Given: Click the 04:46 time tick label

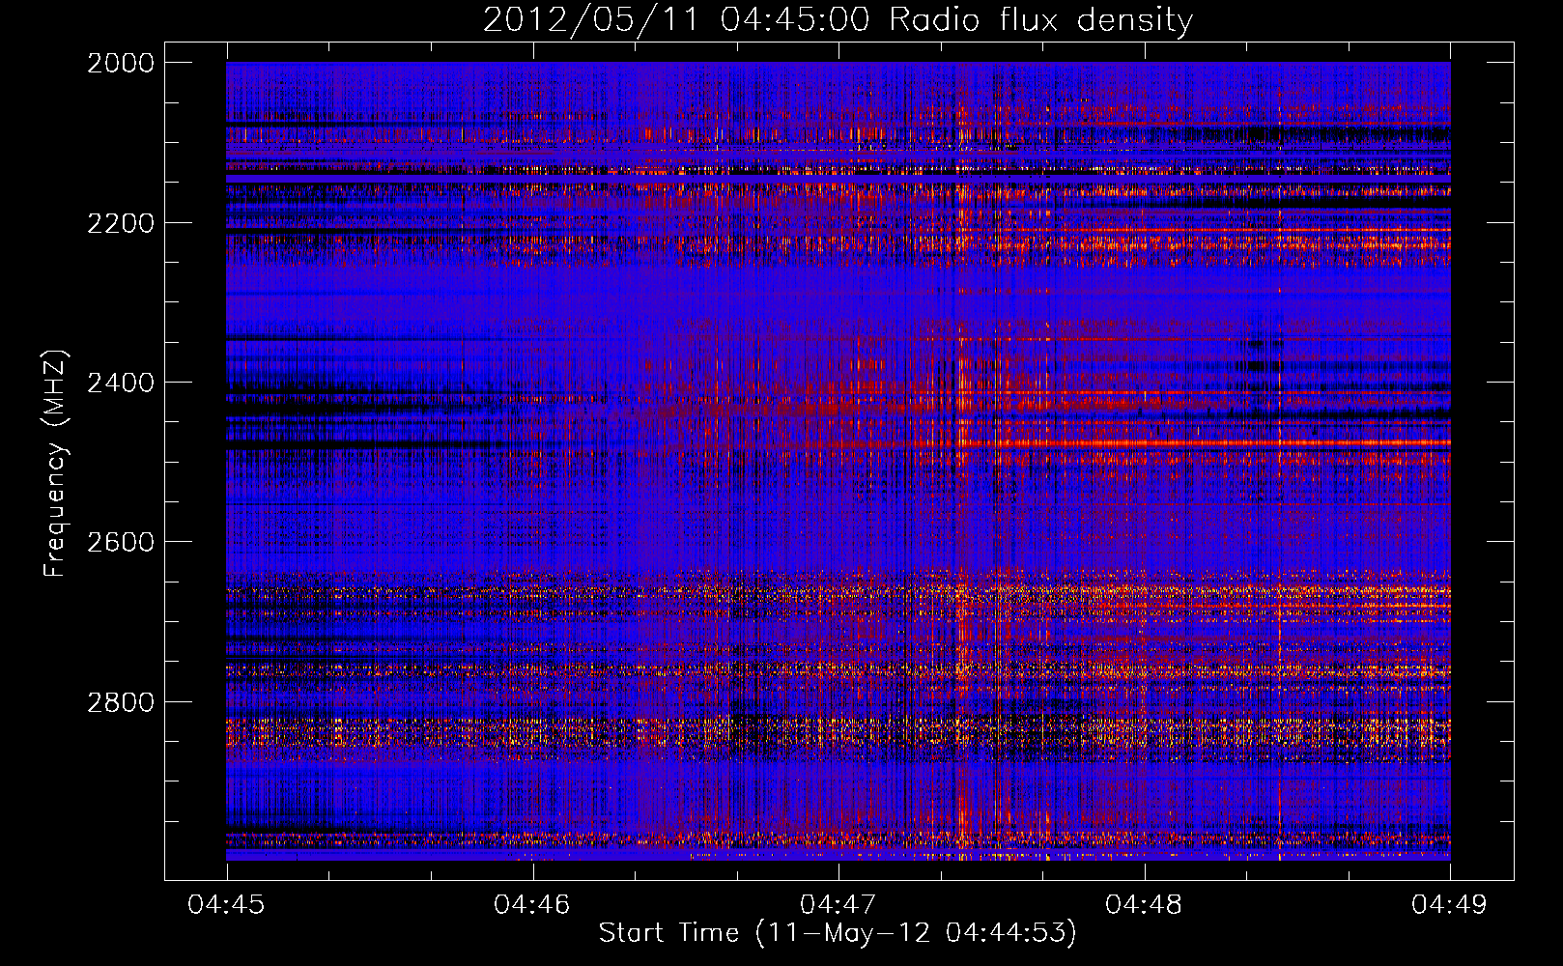Looking at the screenshot, I should [x=532, y=904].
